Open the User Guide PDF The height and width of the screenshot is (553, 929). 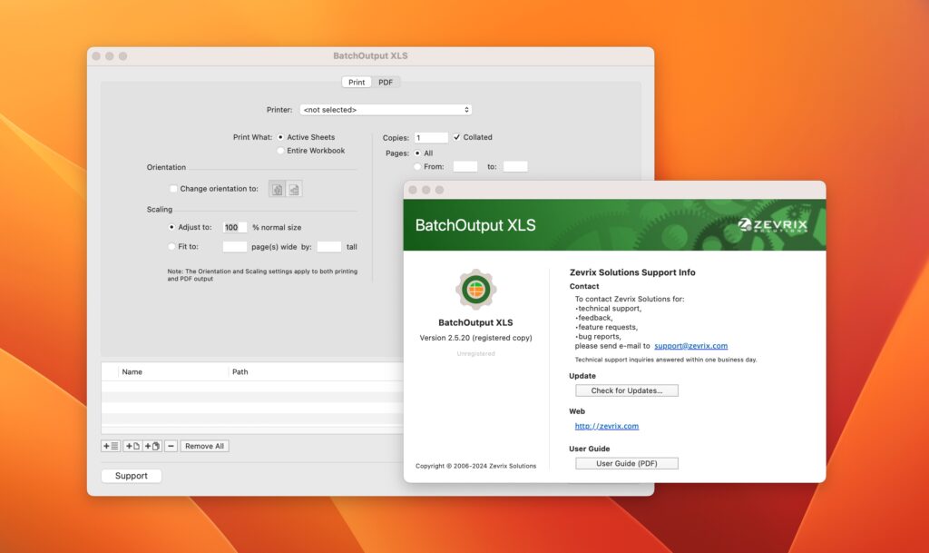point(627,462)
